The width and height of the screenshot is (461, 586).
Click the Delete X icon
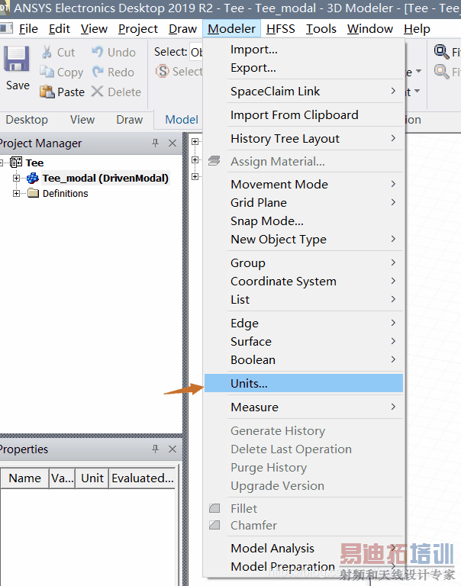[97, 92]
